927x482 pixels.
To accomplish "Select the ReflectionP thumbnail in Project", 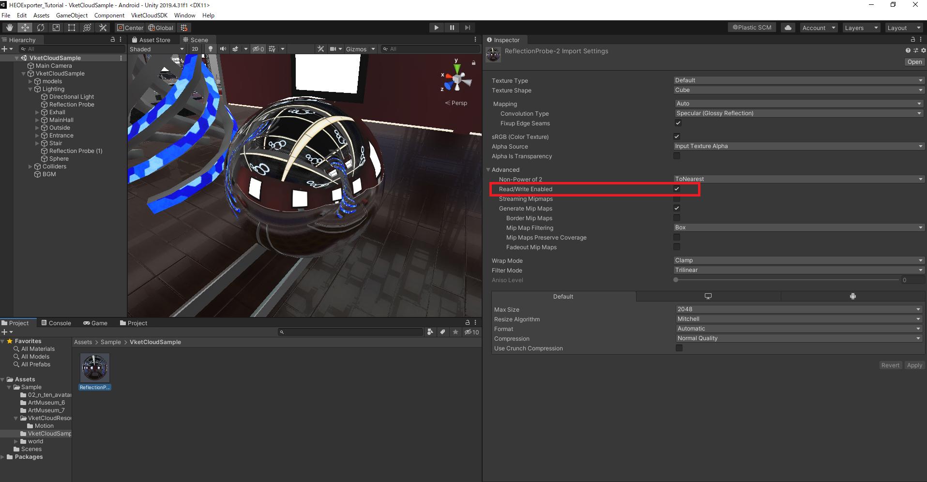I will pos(94,368).
